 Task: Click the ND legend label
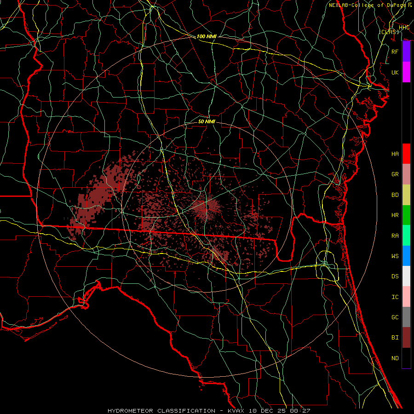(x=395, y=358)
